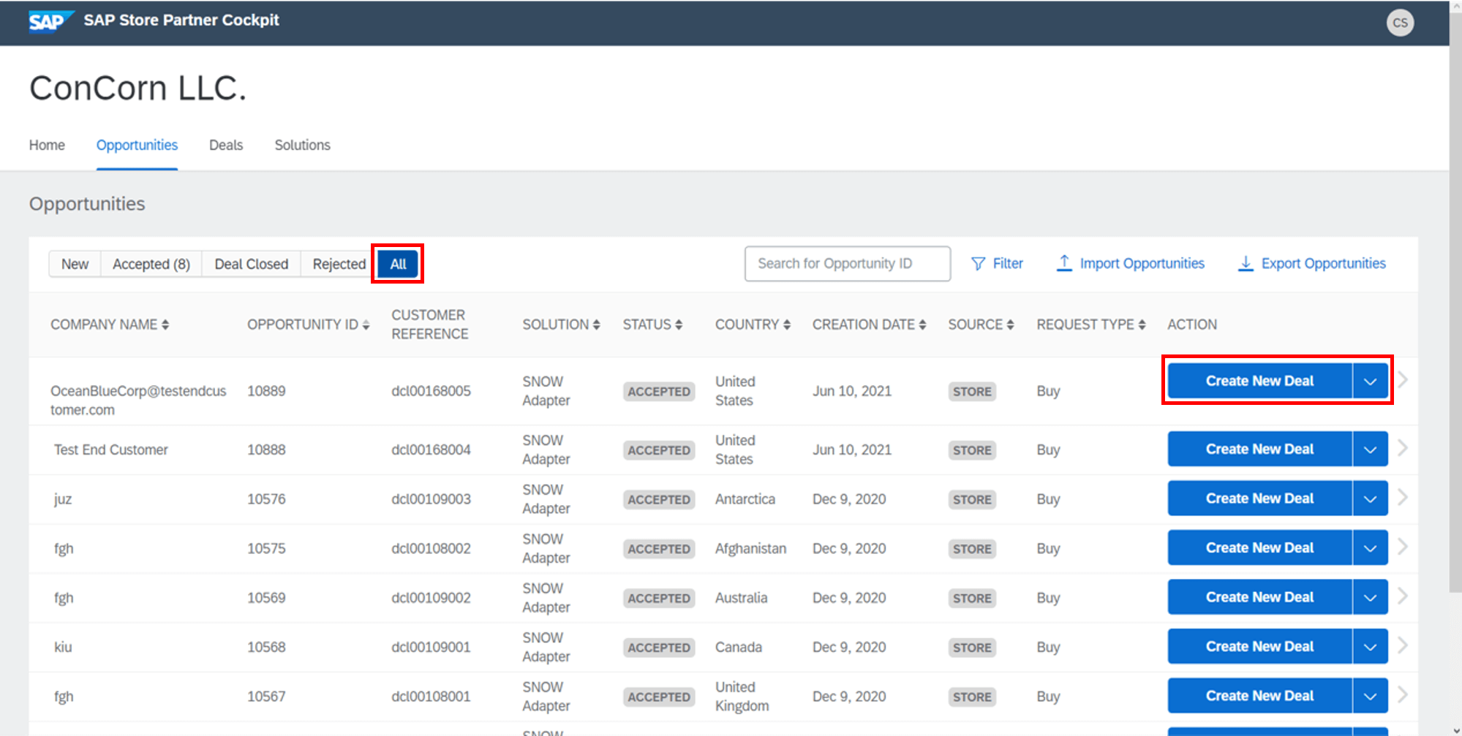Screen dimensions: 1462x736
Task: Open the row chevron for opportunity 10576
Action: click(x=1403, y=498)
